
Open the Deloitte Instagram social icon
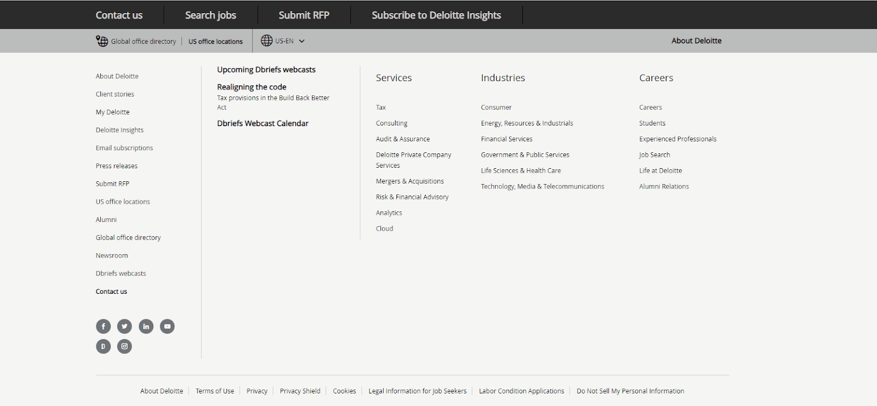124,346
